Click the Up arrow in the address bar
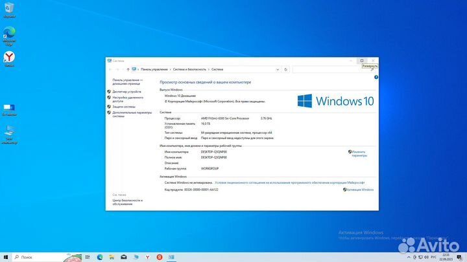467x262 pixels. 128,69
